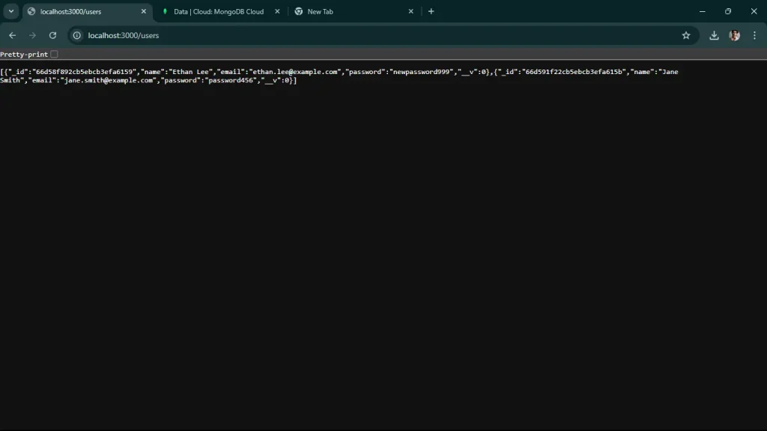The image size is (767, 431).
Task: Minimize the browser window
Action: [x=702, y=11]
